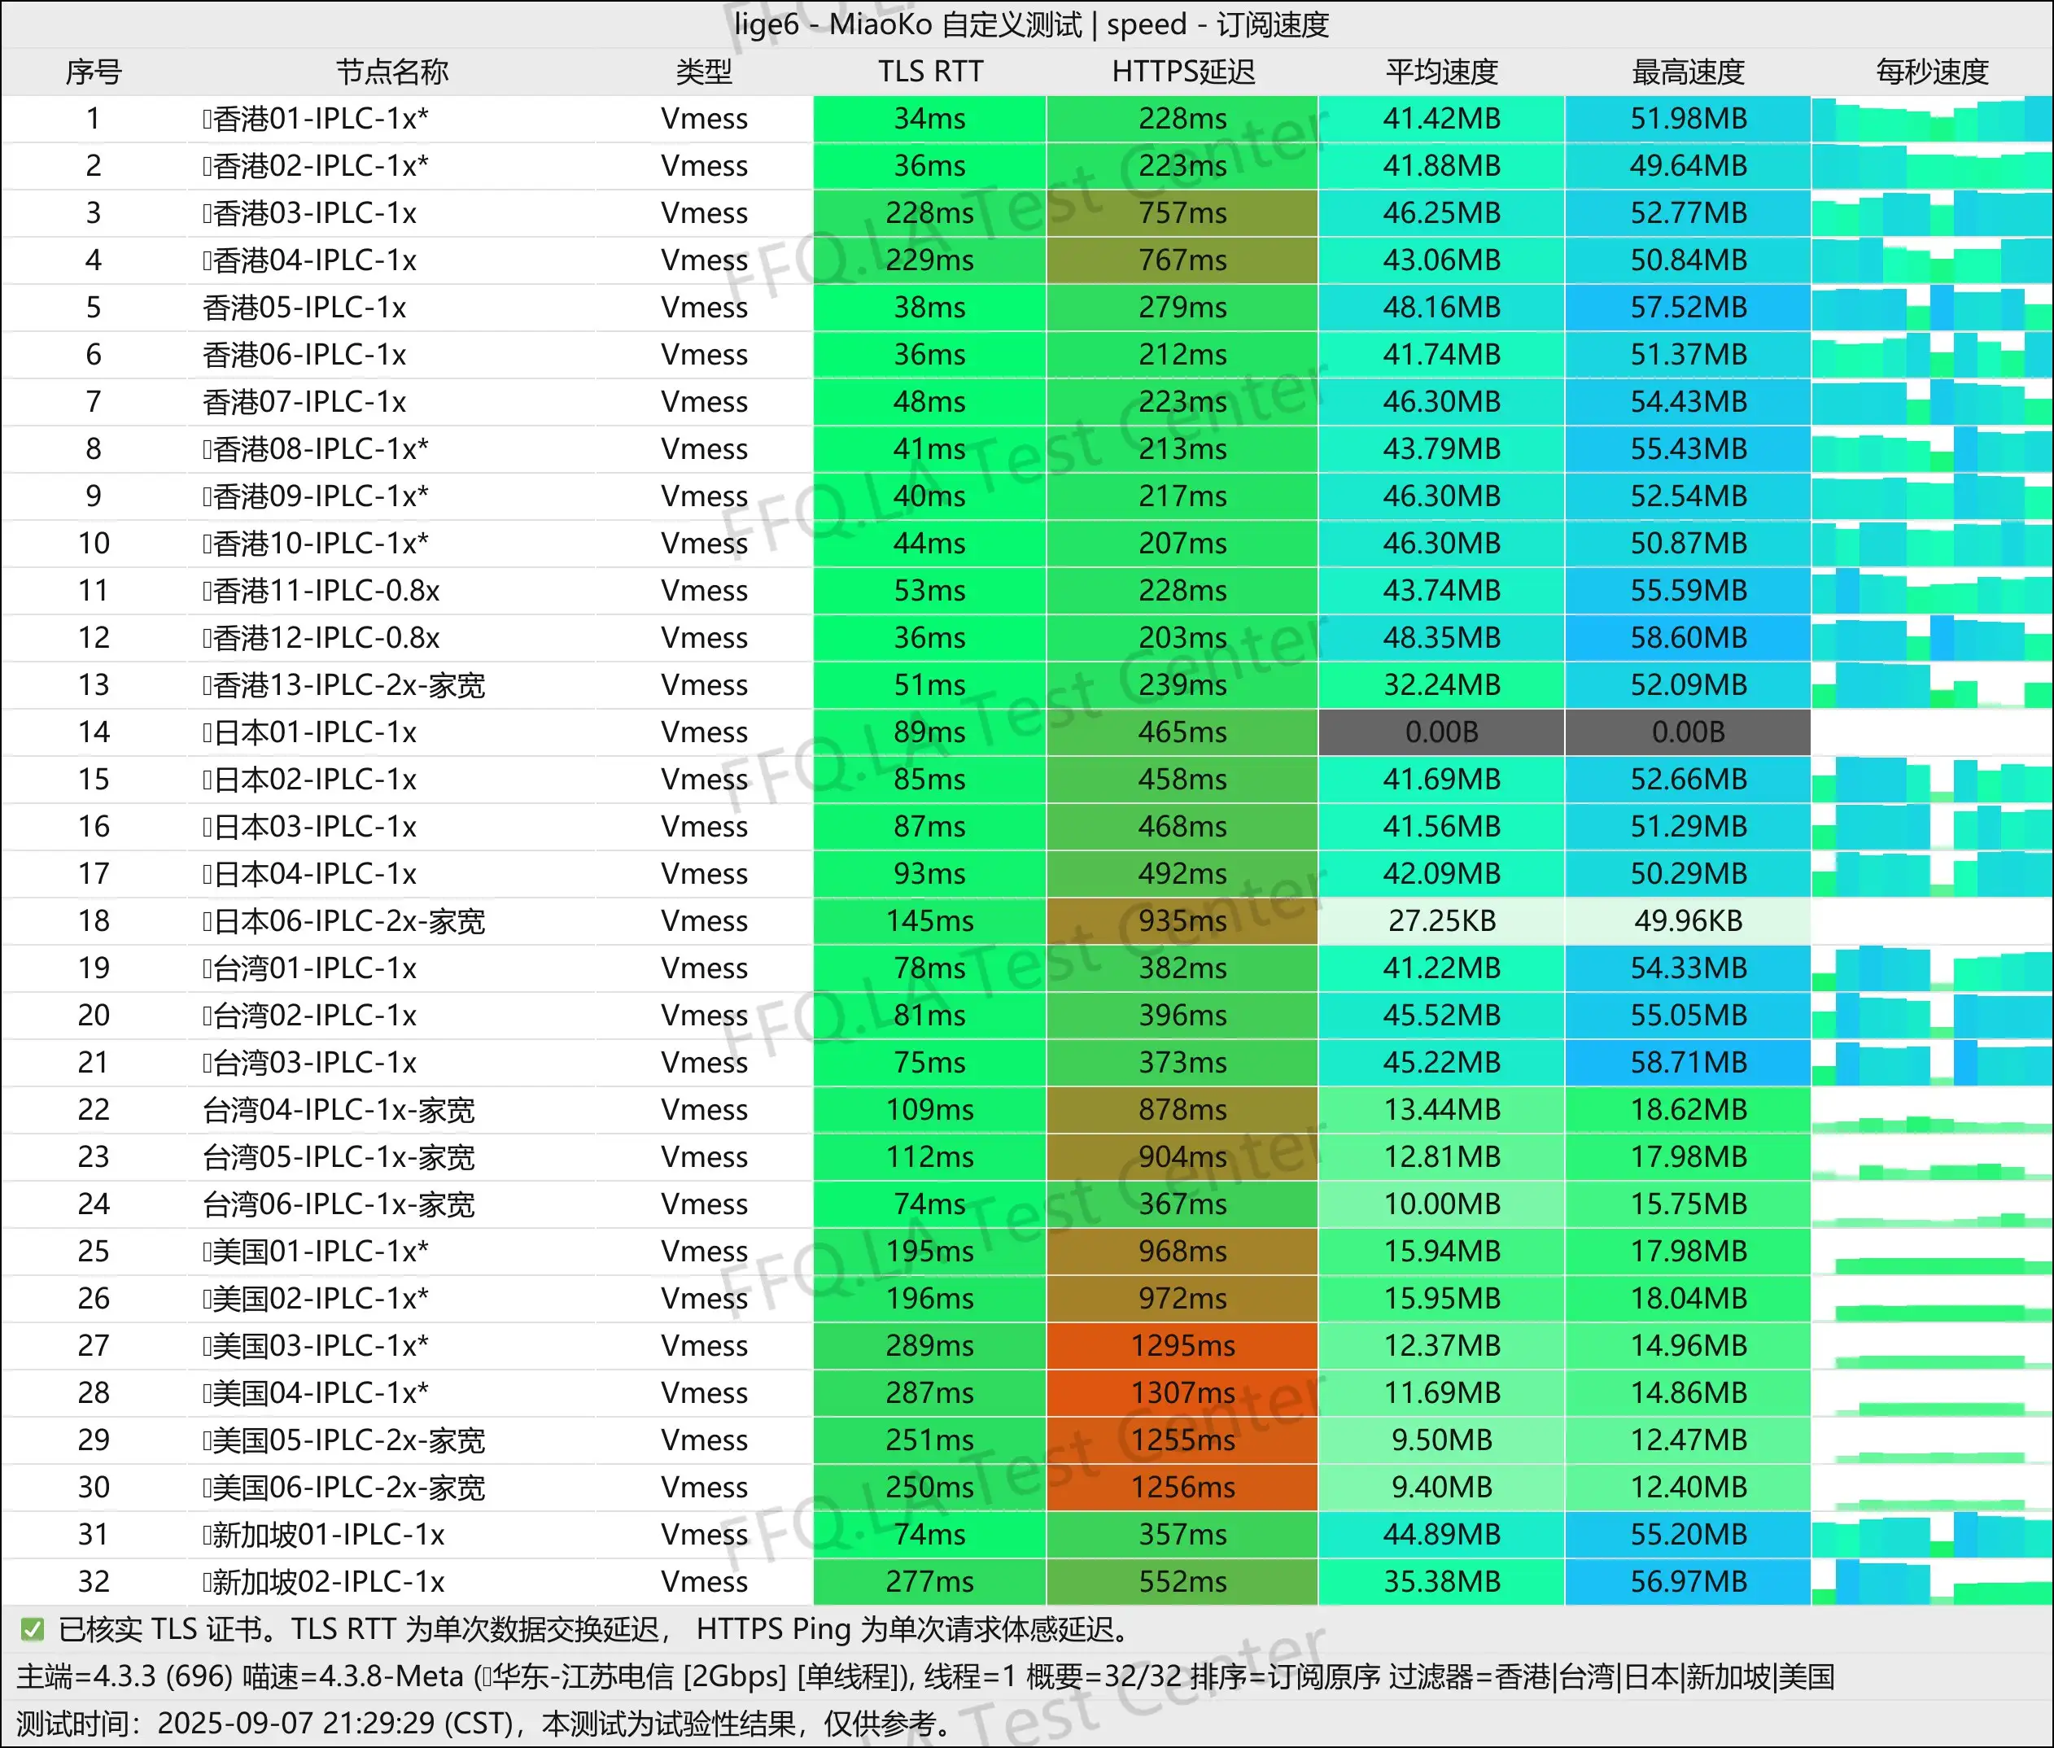The height and width of the screenshot is (1748, 2054).
Task: Click the 测试时间 2025-09-07 footer line
Action: pos(483,1724)
